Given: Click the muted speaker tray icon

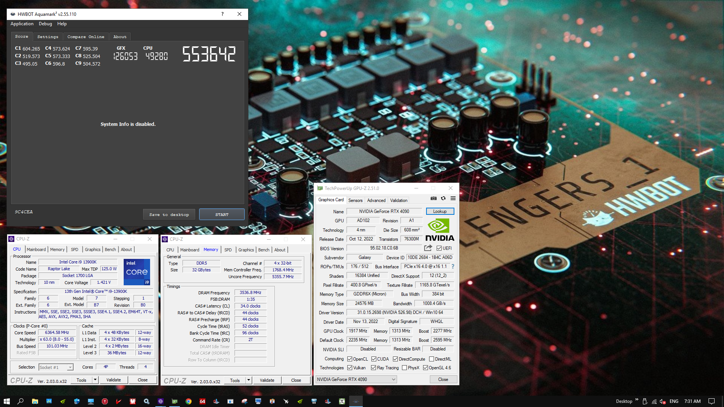Looking at the screenshot, I should 663,401.
